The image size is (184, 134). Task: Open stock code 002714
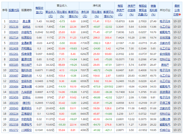tap(14, 38)
